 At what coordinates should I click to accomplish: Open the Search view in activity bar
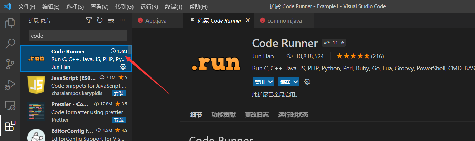pos(10,43)
